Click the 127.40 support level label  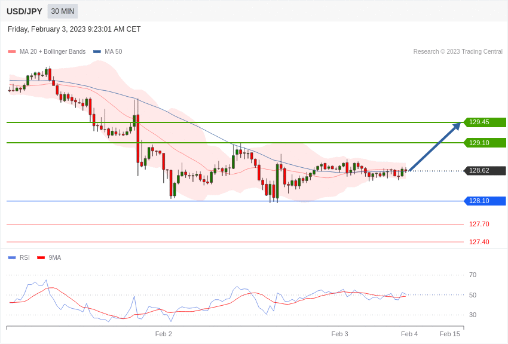(x=479, y=242)
